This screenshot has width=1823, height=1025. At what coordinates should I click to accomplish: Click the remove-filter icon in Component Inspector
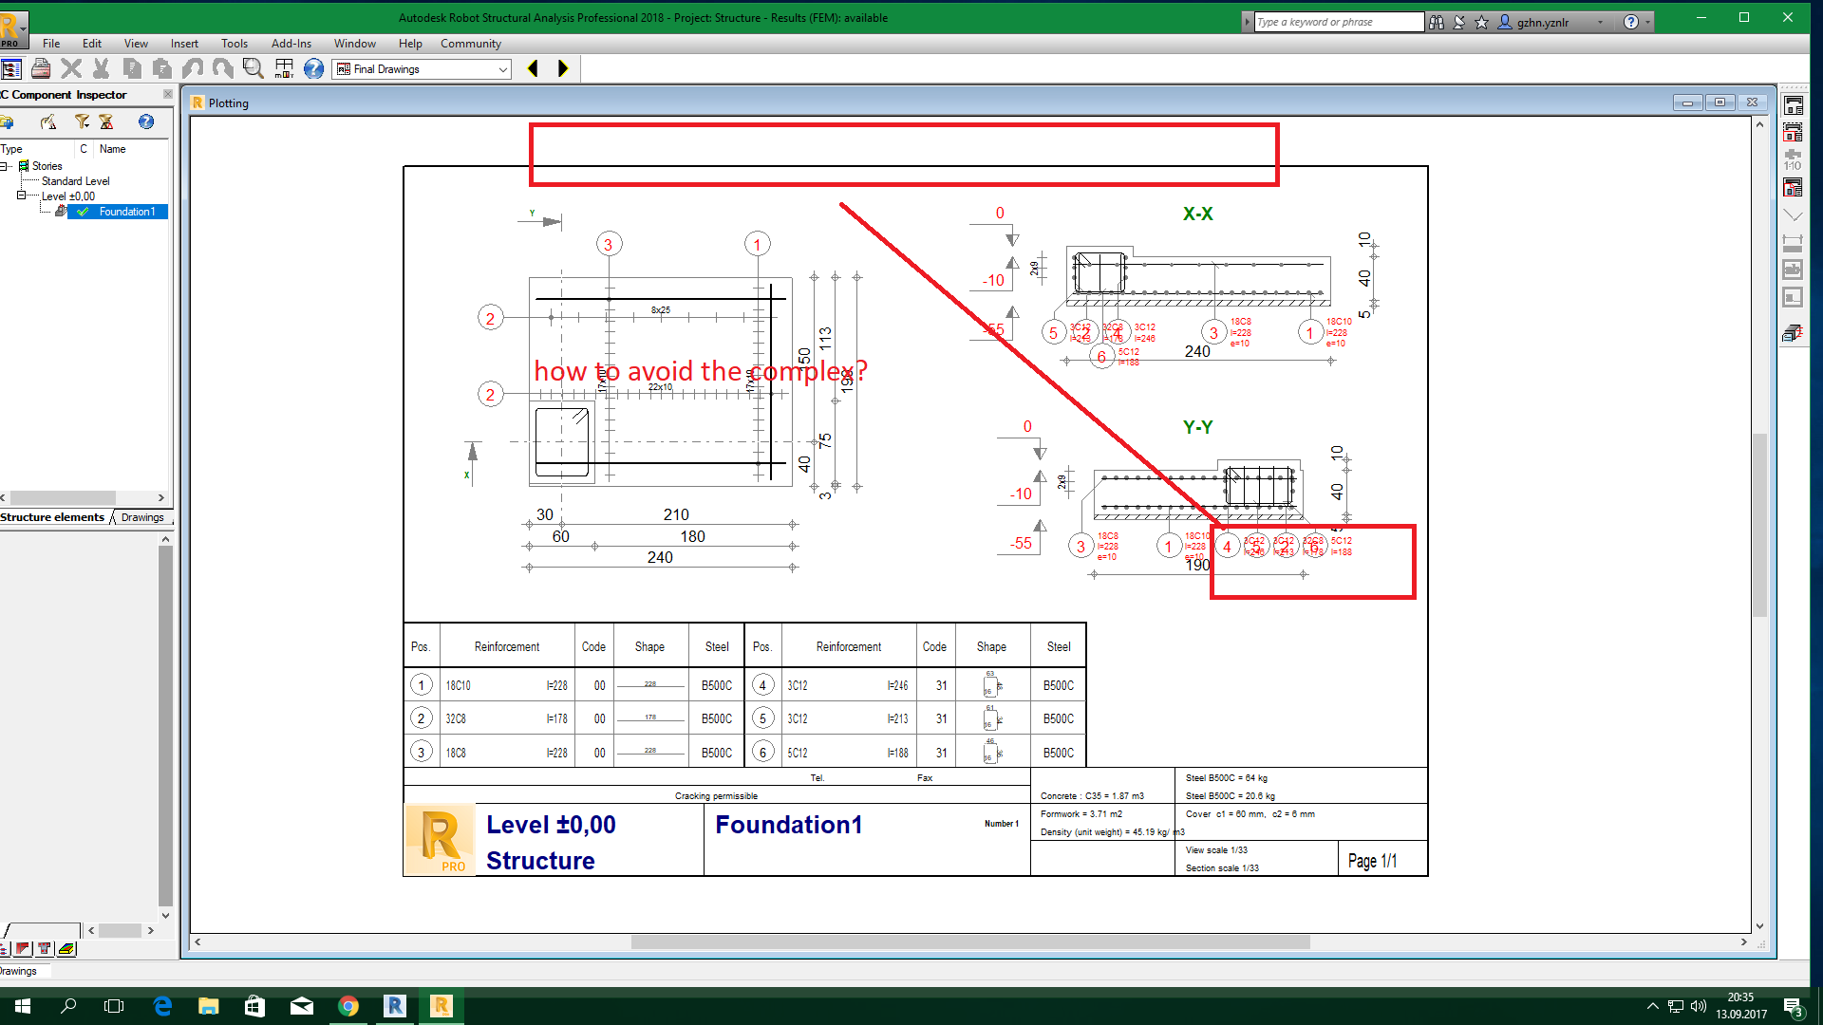point(107,122)
